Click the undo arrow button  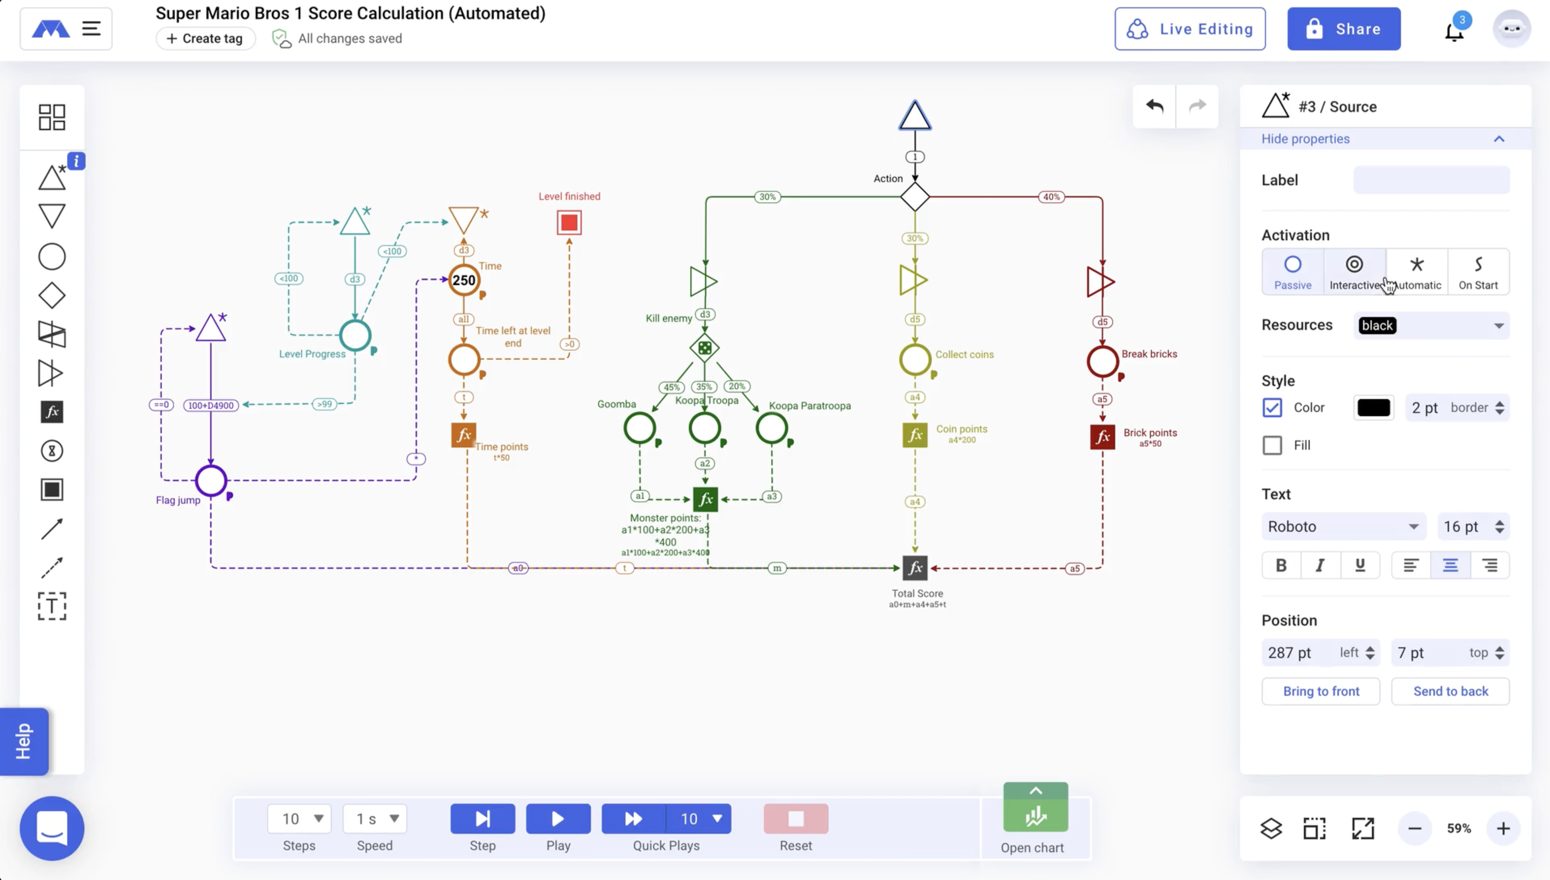click(1154, 107)
